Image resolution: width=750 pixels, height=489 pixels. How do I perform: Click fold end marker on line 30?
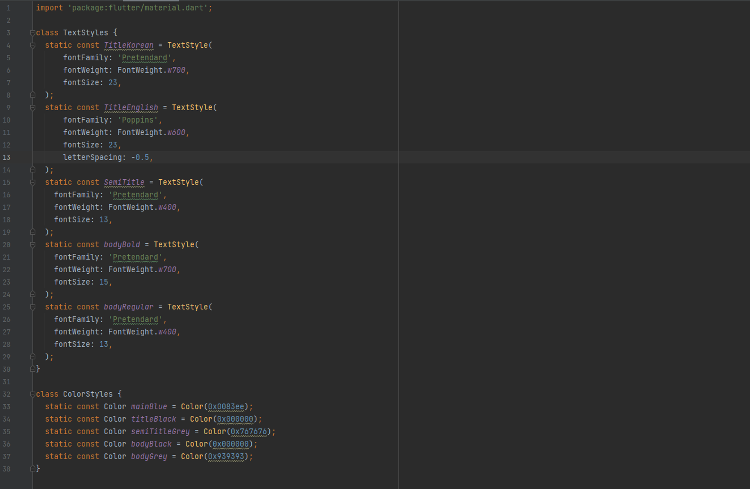coord(33,369)
